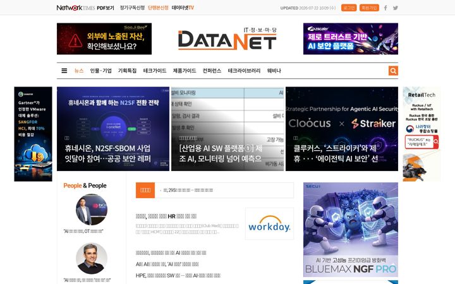This screenshot has height=284, width=455.
Task: Open the Facebook icon in header
Action: pyautogui.click(x=385, y=8)
